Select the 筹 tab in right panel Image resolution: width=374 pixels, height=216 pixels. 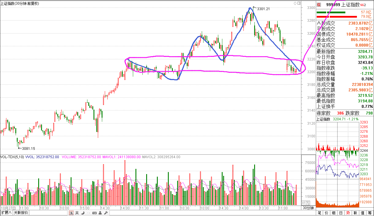click(370, 213)
